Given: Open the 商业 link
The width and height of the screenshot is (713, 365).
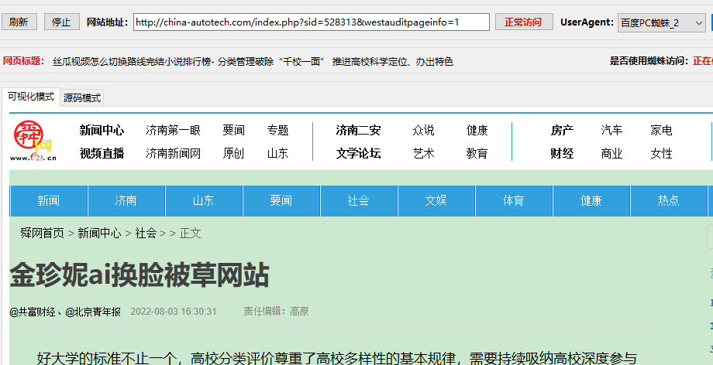Looking at the screenshot, I should [x=611, y=153].
